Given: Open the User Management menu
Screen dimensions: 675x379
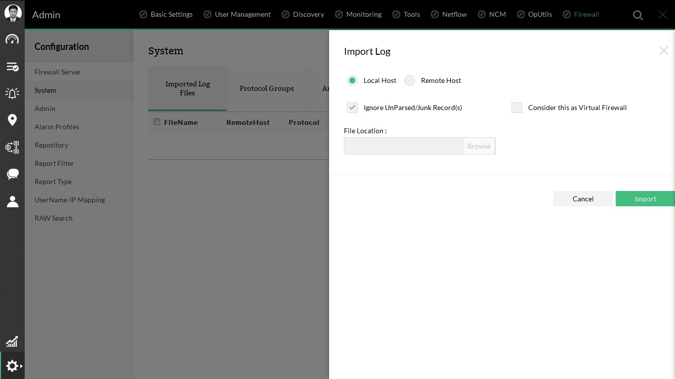Looking at the screenshot, I should 243,14.
